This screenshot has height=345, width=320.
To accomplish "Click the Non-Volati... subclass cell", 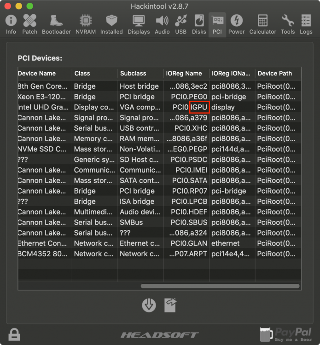I will tap(140, 149).
